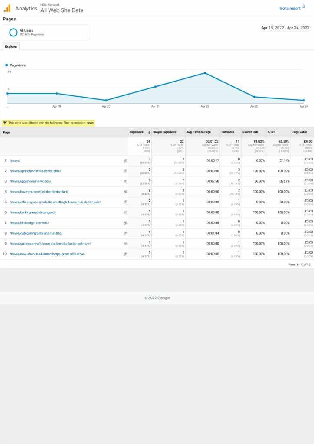
Task: Click open-page icon for springfield-mills-denby-dale row
Action: coord(125,171)
